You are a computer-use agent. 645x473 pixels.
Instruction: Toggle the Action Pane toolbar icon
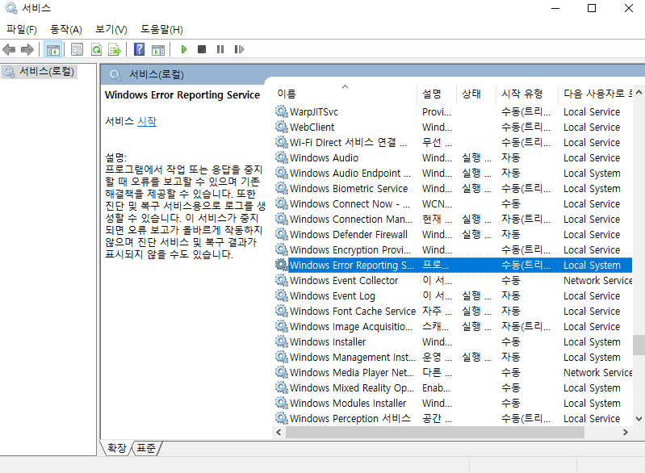[158, 50]
